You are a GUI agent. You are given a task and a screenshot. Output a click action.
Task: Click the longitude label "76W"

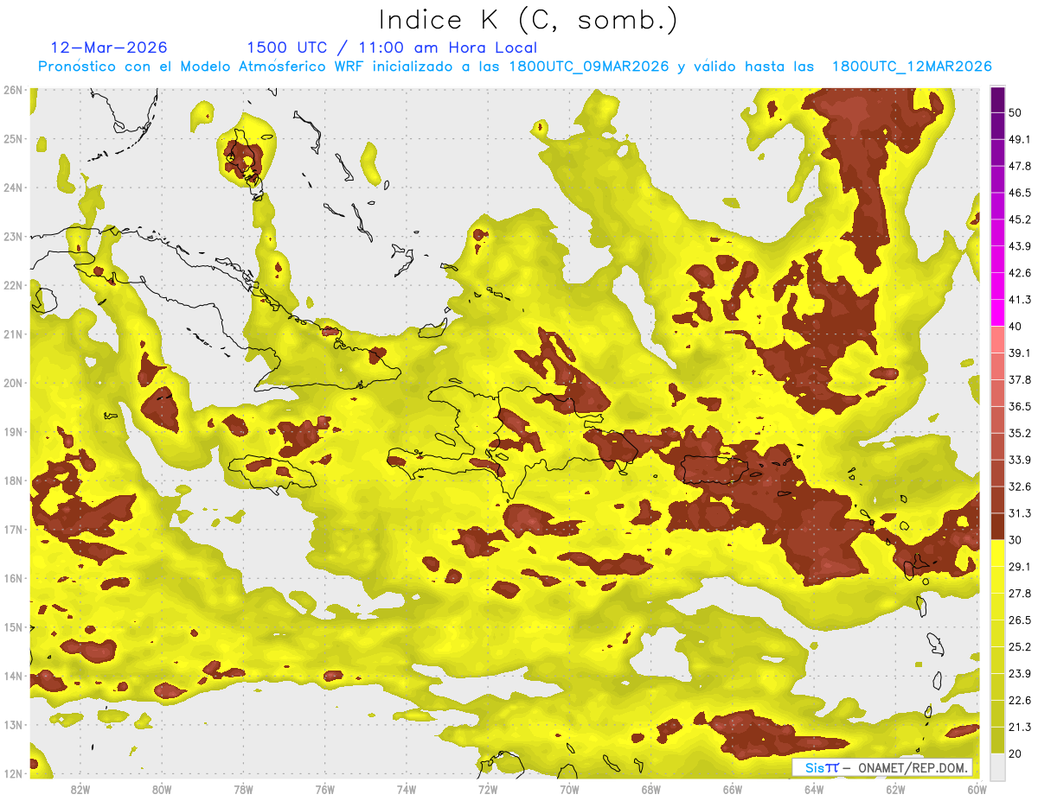(324, 789)
